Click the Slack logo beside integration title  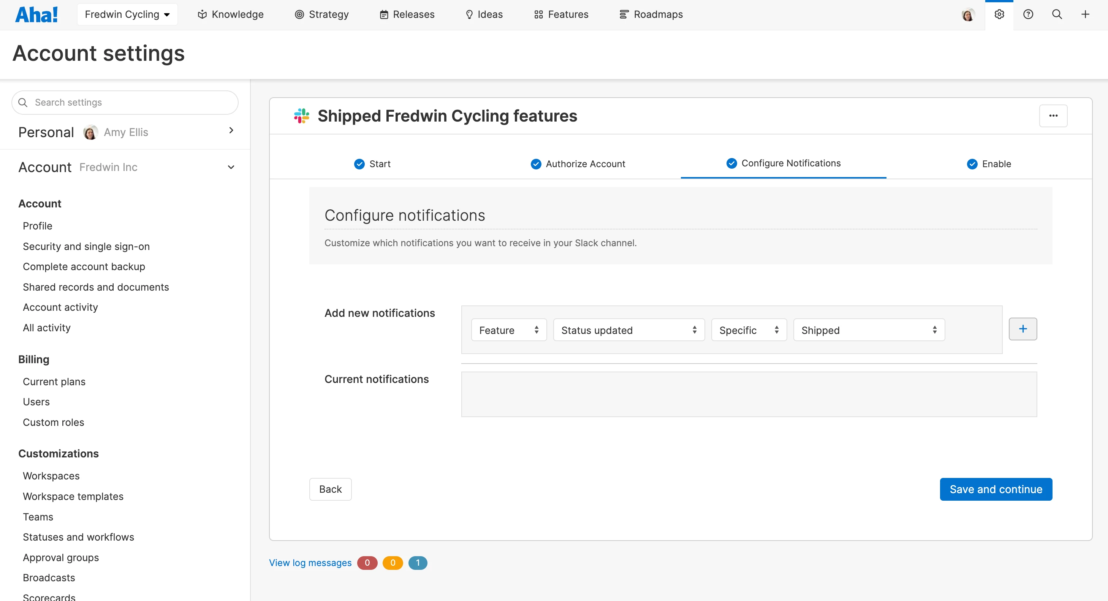click(x=302, y=115)
